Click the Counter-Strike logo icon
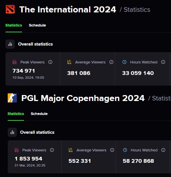Screen dimensions: 171x177 pyautogui.click(x=12, y=98)
